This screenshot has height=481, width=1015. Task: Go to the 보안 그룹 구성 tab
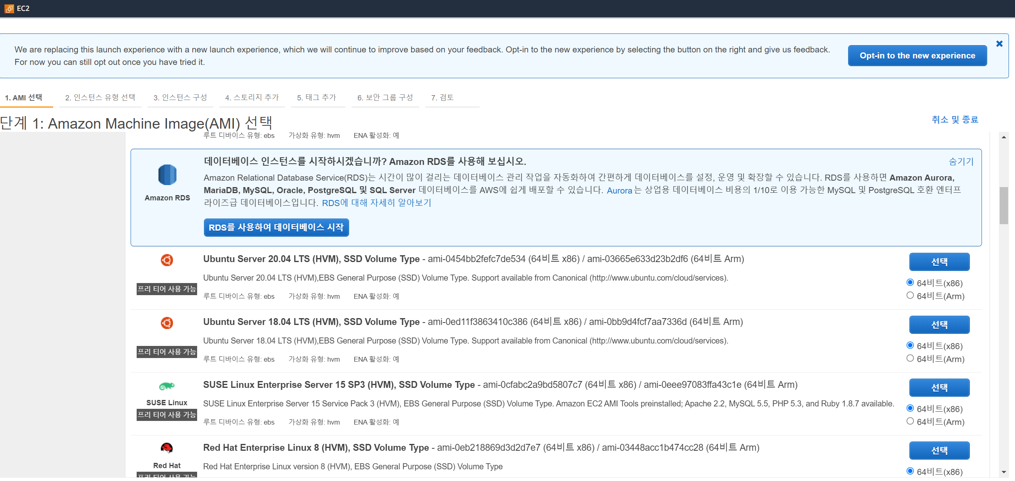385,98
